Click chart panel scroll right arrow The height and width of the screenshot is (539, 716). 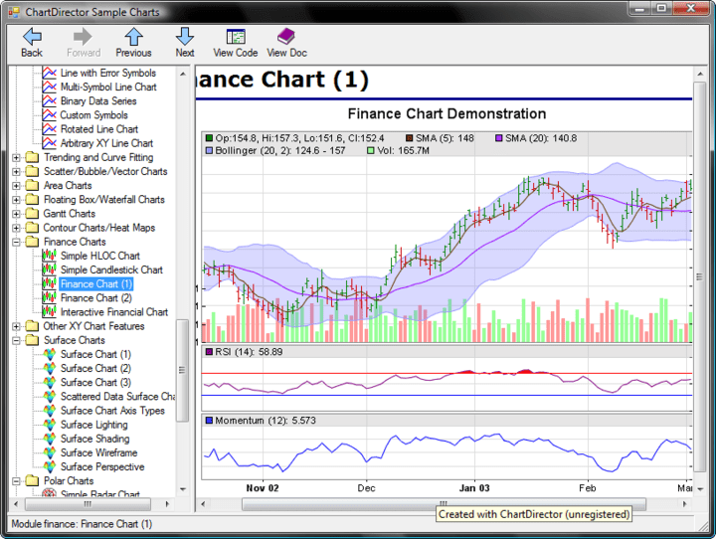pos(684,504)
